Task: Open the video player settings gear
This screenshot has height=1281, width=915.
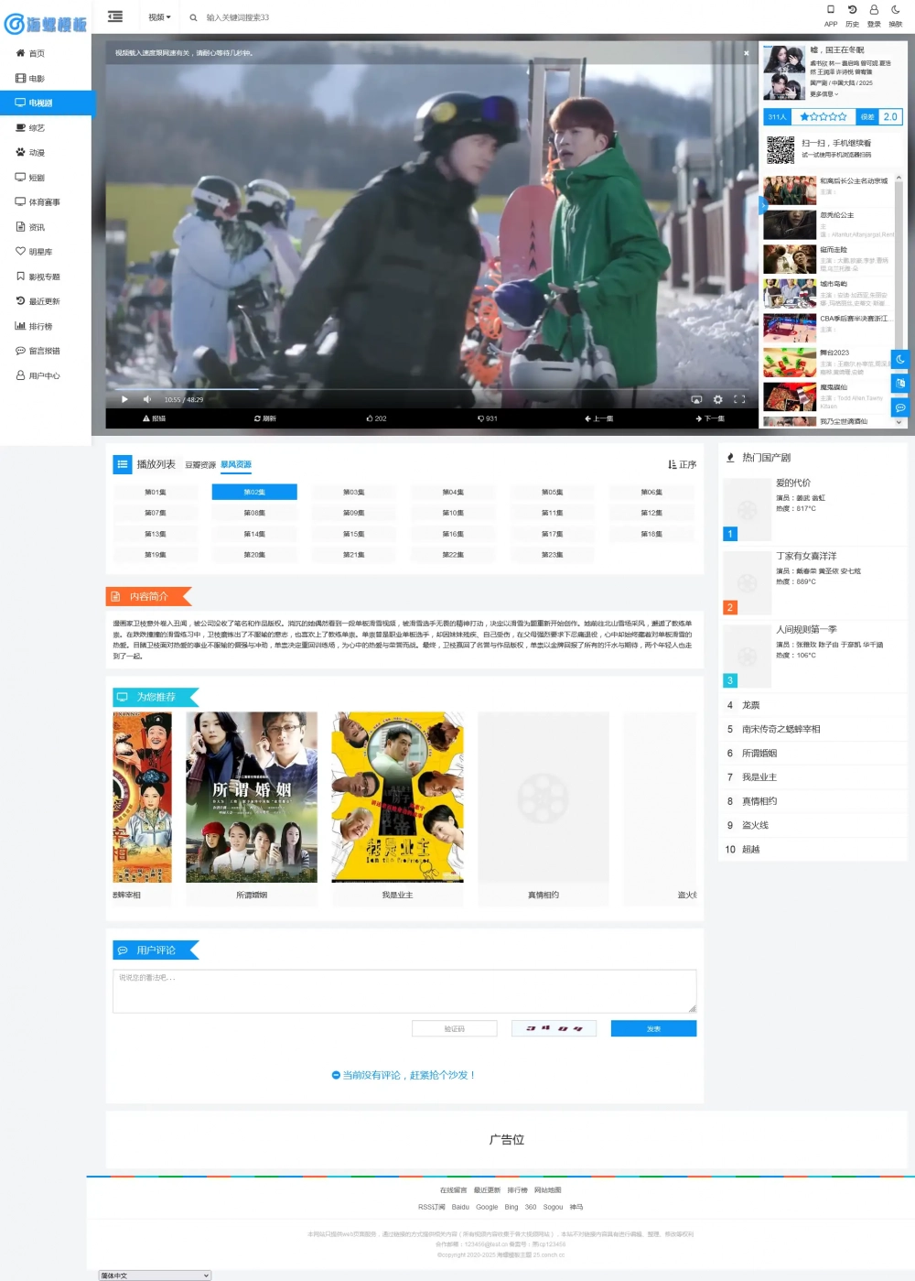Action: (717, 399)
